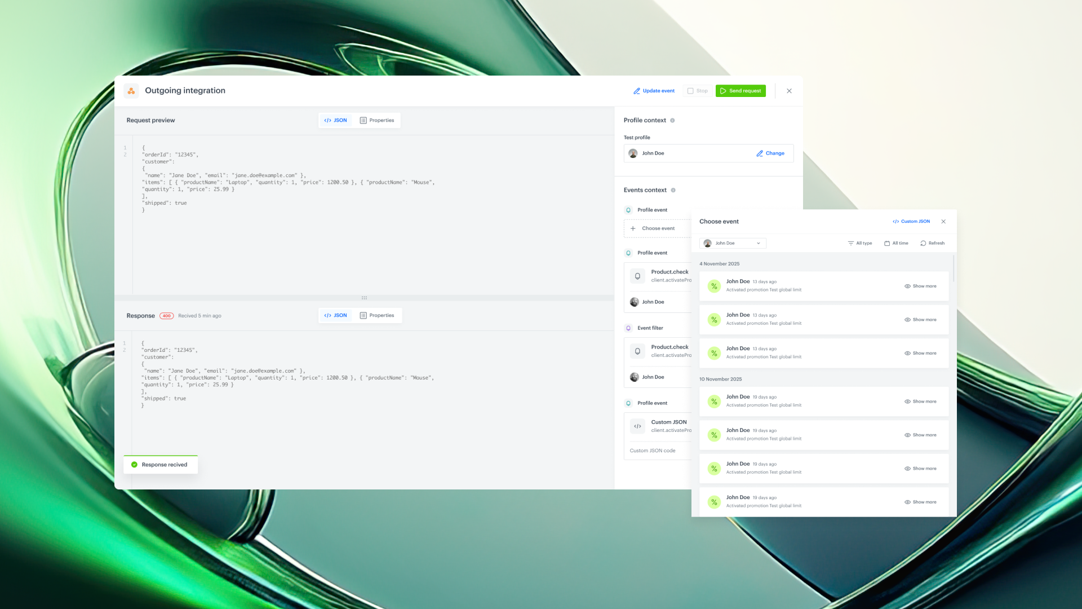Switch Request preview to Properties tab
The image size is (1082, 609).
(377, 121)
